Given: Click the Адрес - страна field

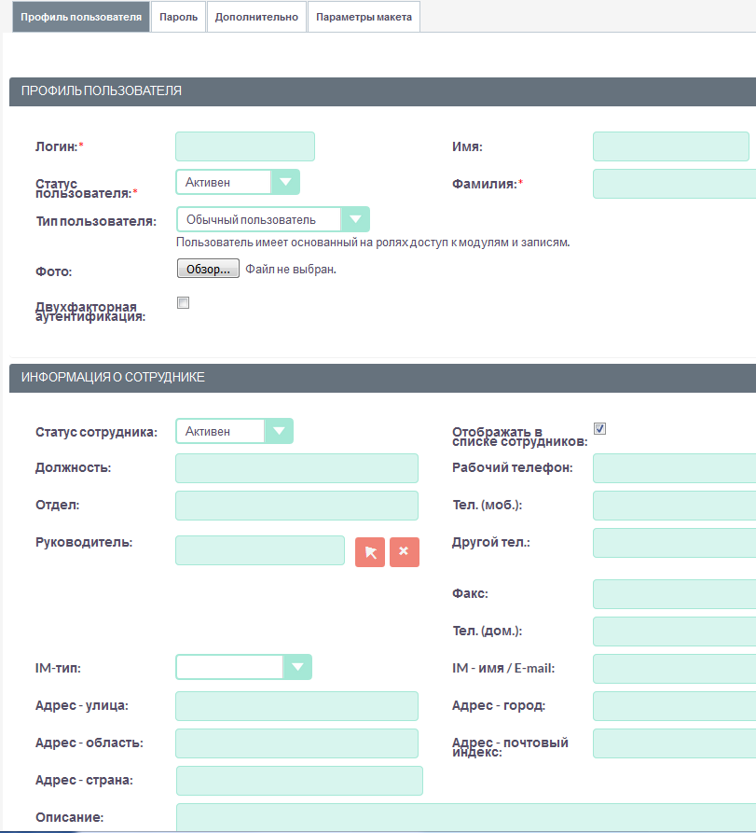Looking at the screenshot, I should pos(298,781).
